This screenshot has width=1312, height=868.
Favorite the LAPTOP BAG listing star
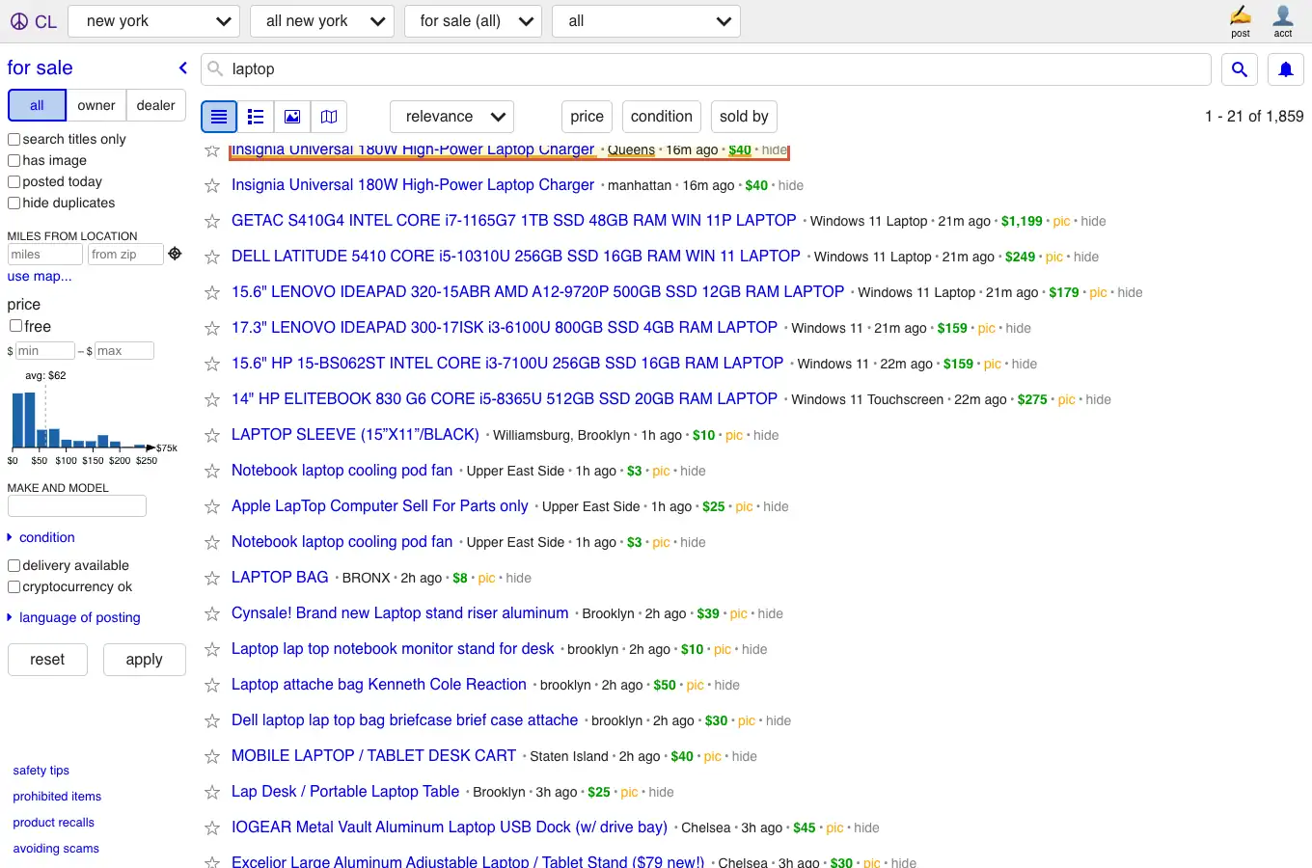(x=212, y=578)
